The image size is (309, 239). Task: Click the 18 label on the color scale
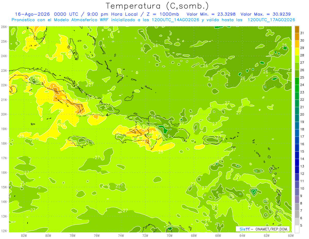(302, 129)
